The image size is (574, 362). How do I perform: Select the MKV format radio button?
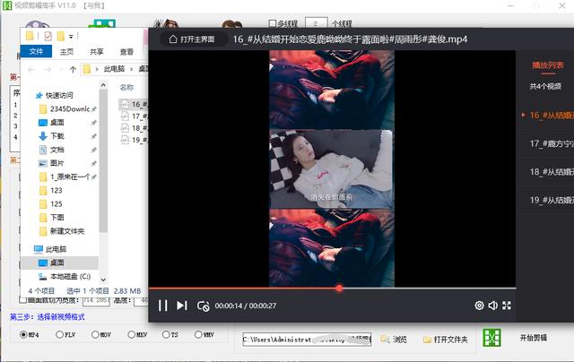(x=131, y=334)
